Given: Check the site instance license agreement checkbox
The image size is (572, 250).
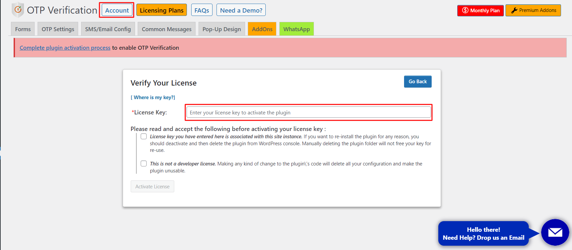Looking at the screenshot, I should click(x=144, y=136).
